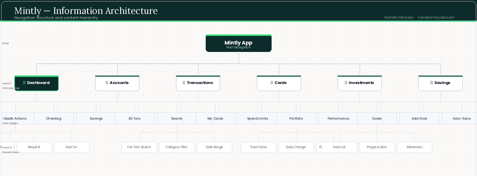This screenshot has width=477, height=176.
Task: Select the Add Txn detail view box
Action: pos(72,147)
